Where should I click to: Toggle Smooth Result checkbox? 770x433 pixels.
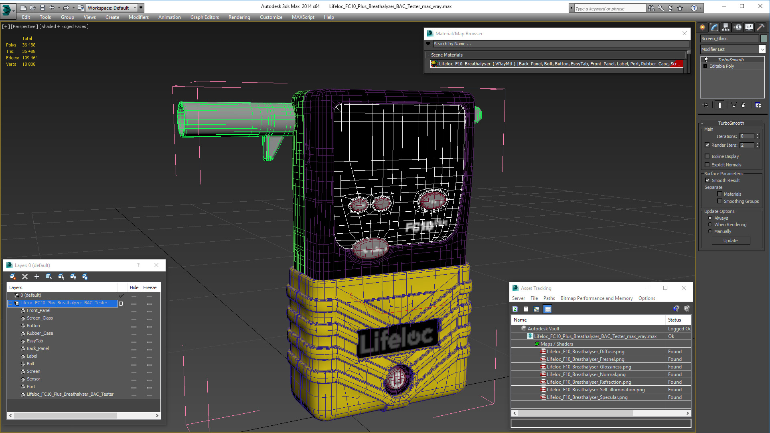click(707, 180)
